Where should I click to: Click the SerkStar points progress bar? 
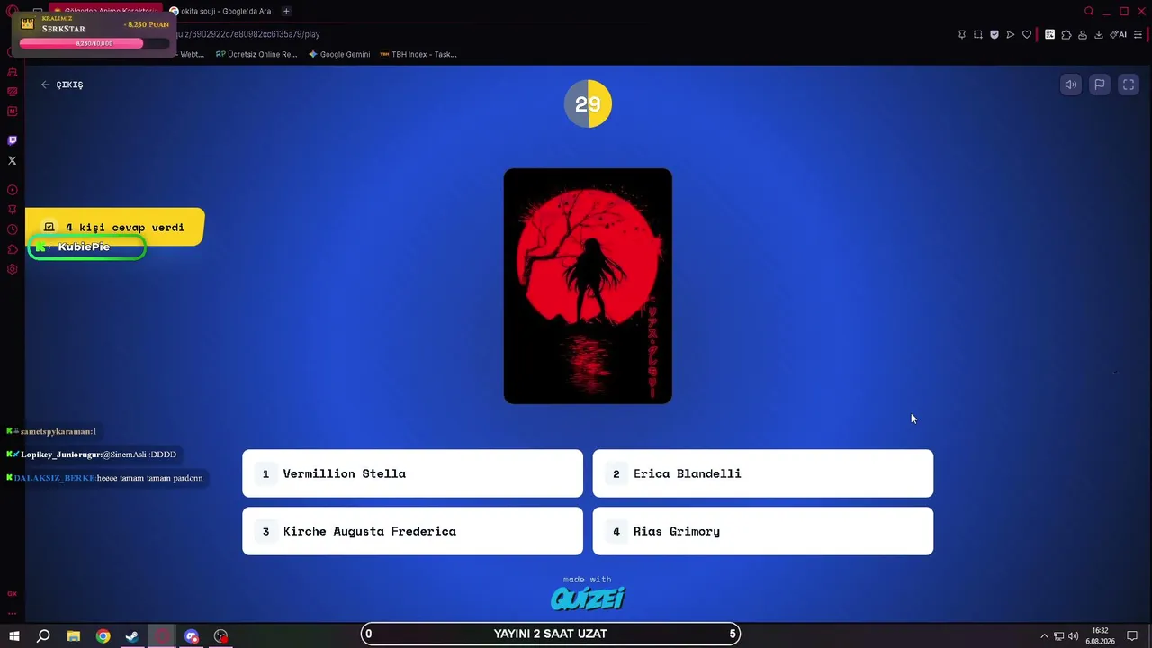click(x=94, y=43)
